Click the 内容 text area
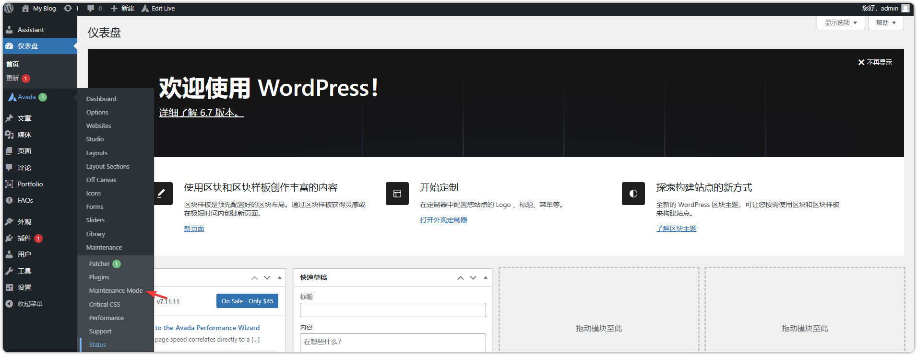Screen dimensions: 917x355 [393, 343]
